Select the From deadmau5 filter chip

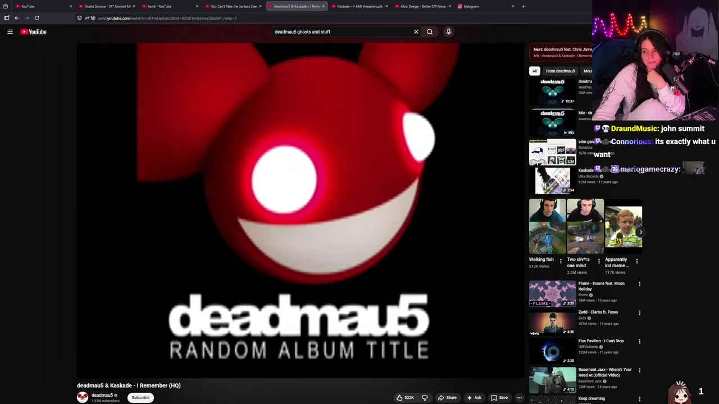point(560,71)
